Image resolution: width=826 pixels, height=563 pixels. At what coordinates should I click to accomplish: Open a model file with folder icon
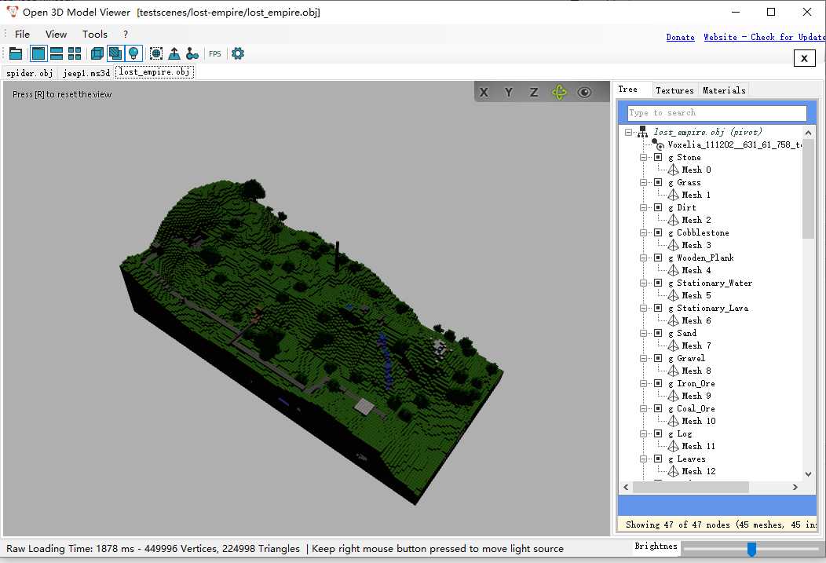click(x=16, y=53)
